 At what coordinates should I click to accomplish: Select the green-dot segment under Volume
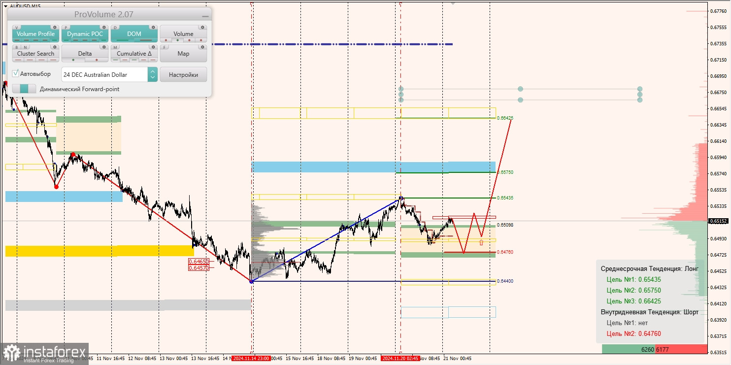click(x=177, y=40)
